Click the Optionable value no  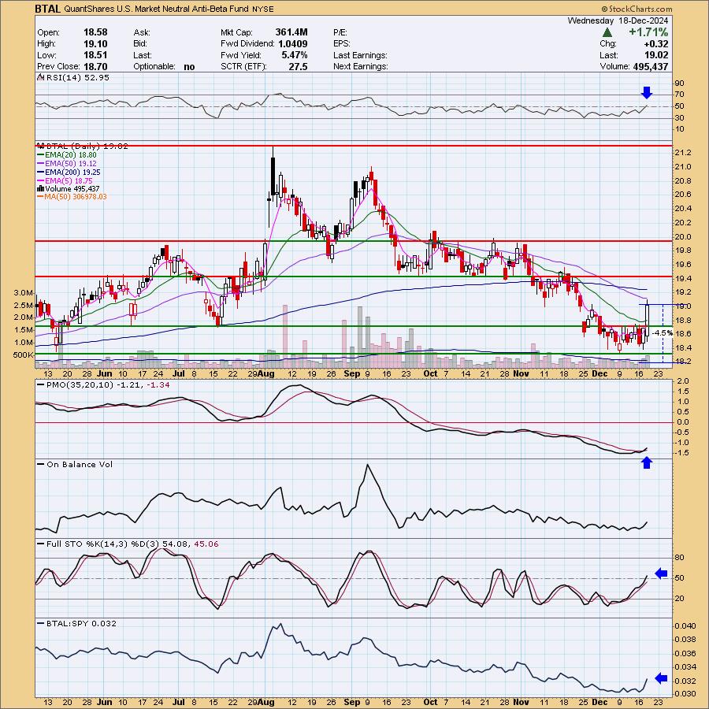pyautogui.click(x=189, y=66)
